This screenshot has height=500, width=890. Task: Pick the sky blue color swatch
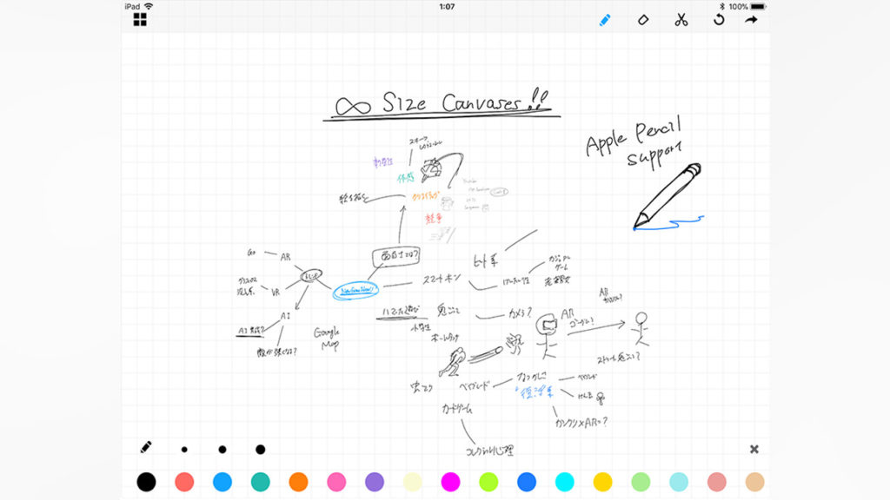point(222,482)
